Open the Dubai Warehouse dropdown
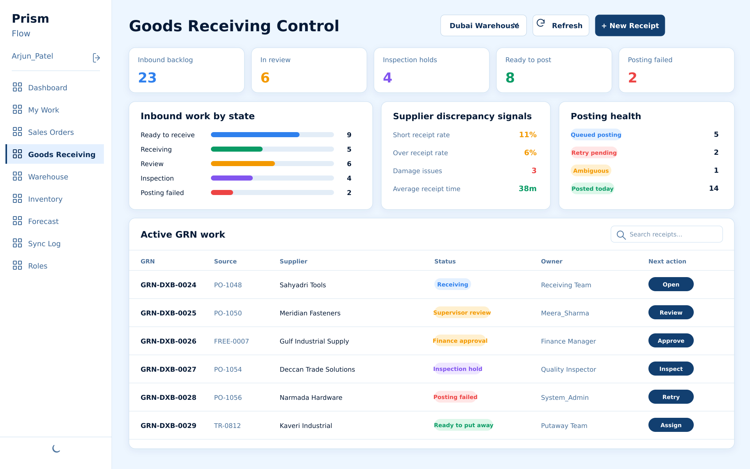 (x=484, y=25)
